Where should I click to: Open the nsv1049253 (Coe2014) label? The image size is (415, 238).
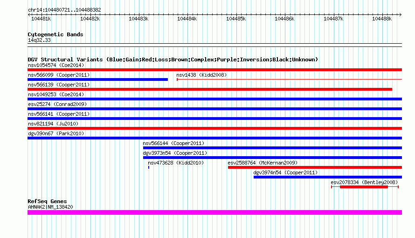[56, 94]
